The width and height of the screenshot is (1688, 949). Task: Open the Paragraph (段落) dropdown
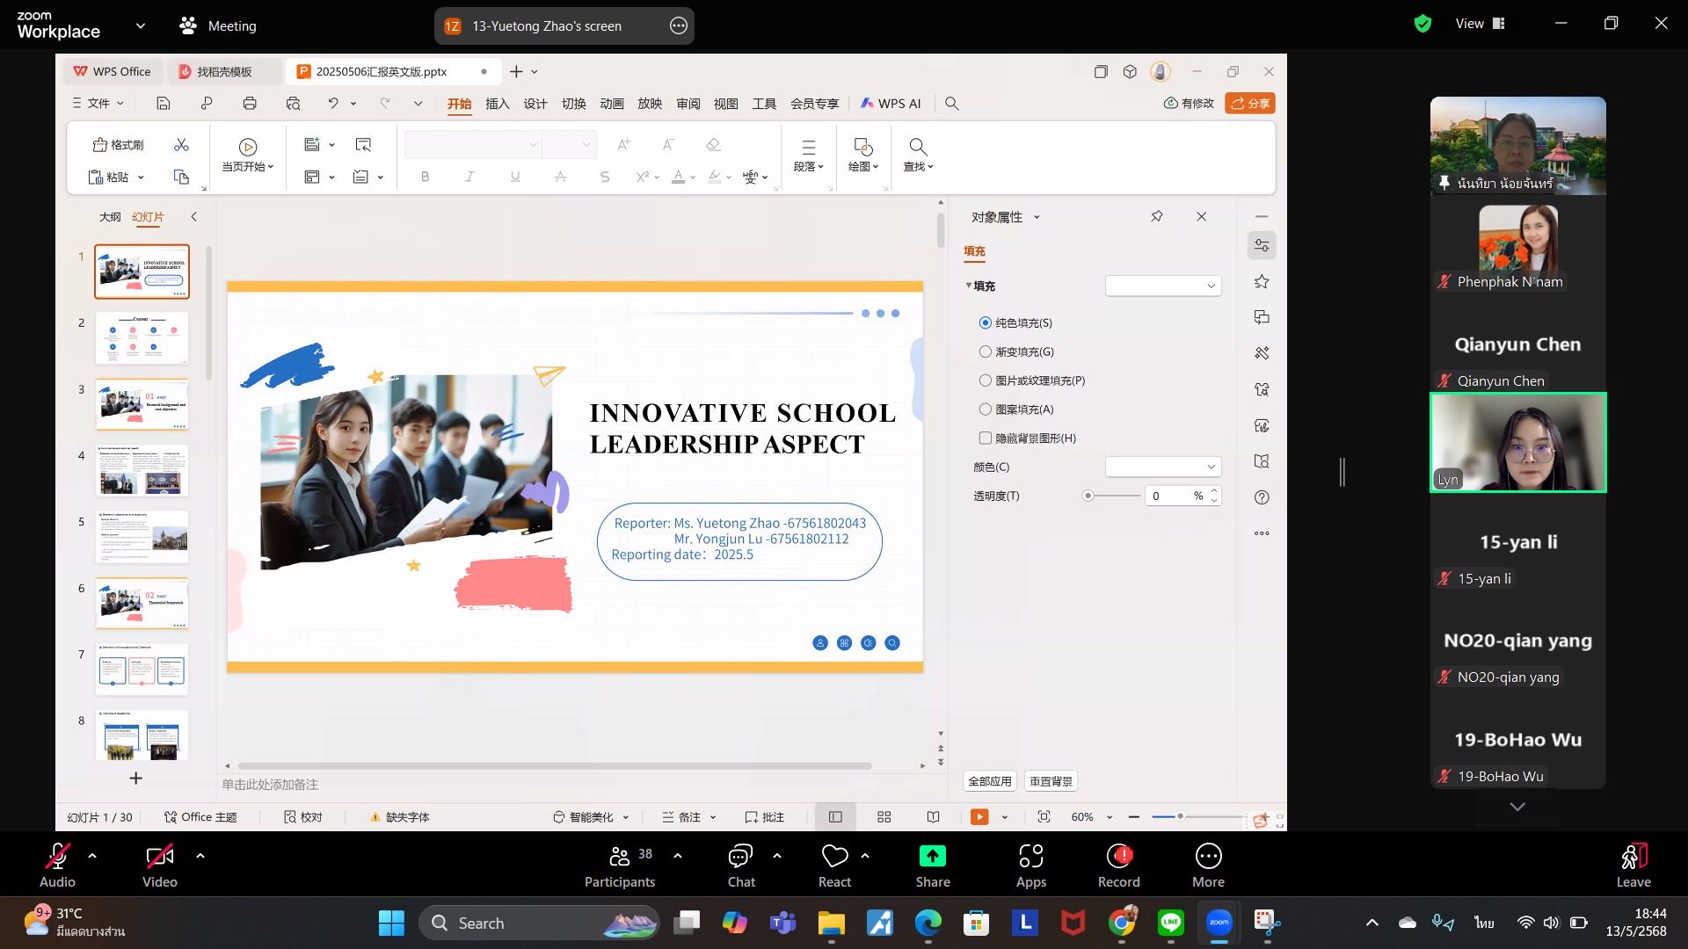(809, 155)
